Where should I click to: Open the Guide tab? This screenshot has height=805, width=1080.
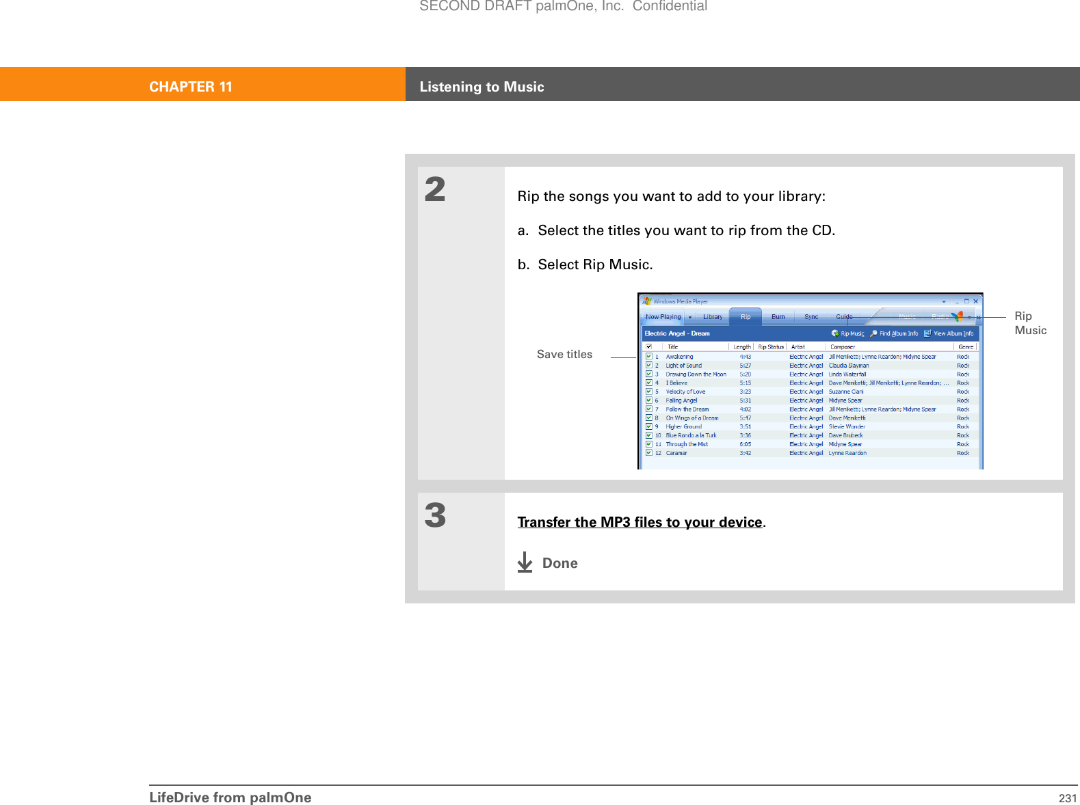(844, 317)
